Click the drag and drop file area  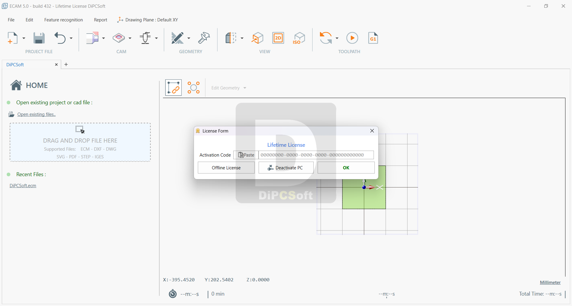click(x=80, y=142)
